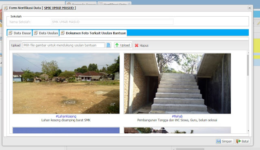Screen dimensions: 260x150
Task: Click the floppy disk icon on Simpan
Action: tap(219, 141)
